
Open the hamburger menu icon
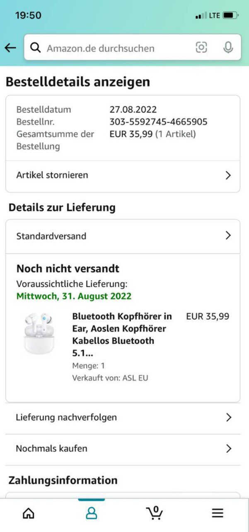[x=218, y=513]
